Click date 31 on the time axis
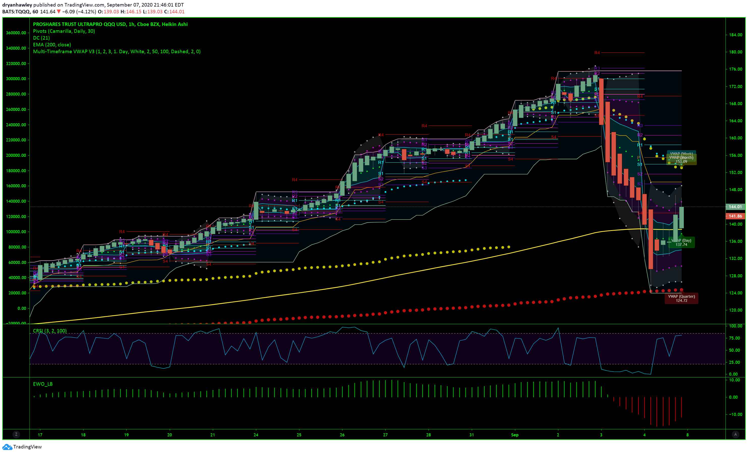This screenshot has width=748, height=454. (471, 435)
